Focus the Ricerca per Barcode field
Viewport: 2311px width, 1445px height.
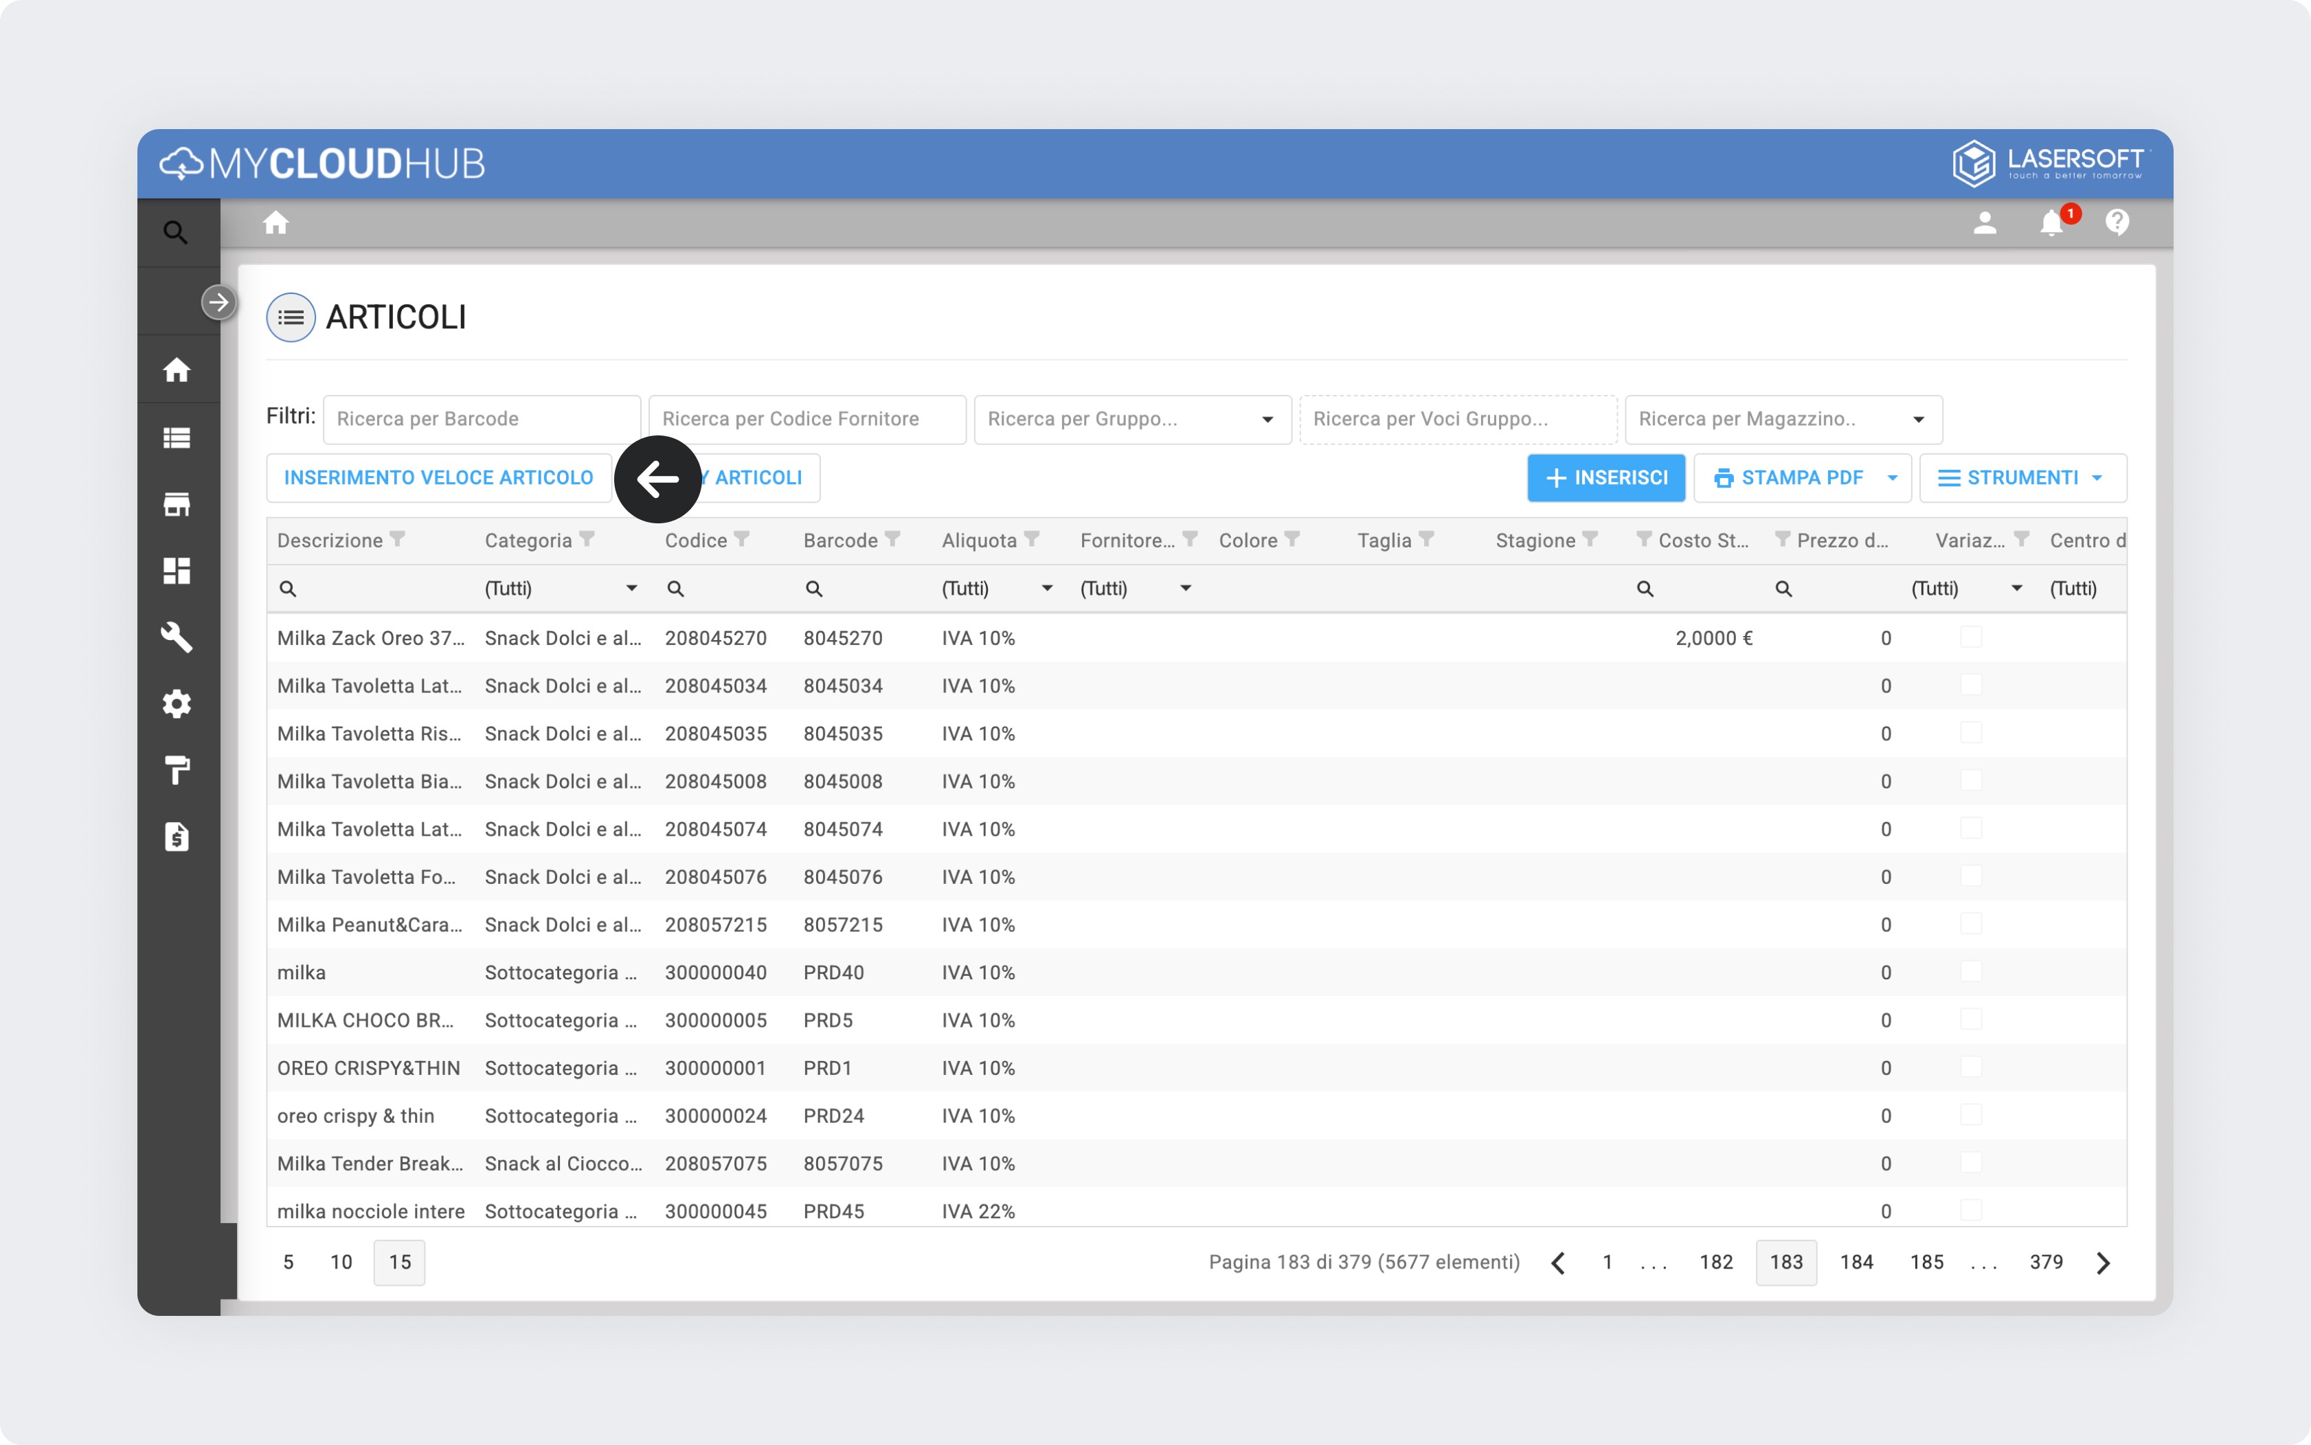coord(482,420)
